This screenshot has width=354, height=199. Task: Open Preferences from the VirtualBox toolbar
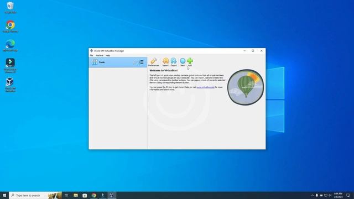click(x=154, y=62)
